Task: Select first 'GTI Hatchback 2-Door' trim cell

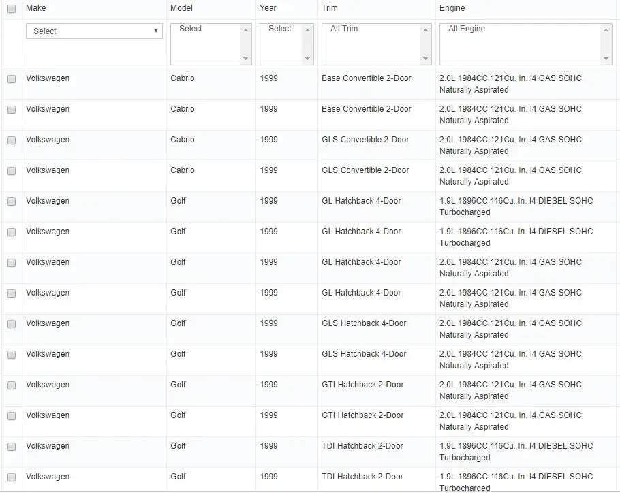Action: tap(362, 384)
